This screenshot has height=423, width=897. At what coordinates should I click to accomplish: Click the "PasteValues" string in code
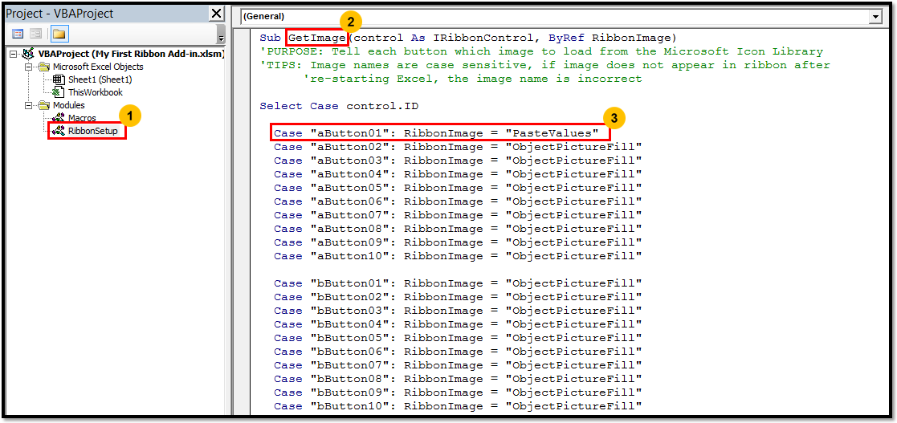pyautogui.click(x=552, y=133)
